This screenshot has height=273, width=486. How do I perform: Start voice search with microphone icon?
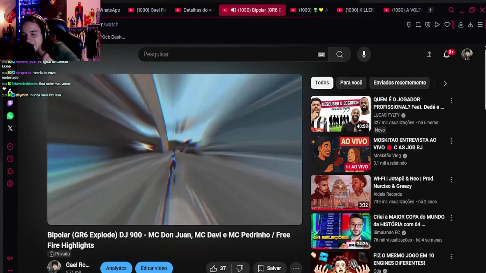[x=364, y=54]
